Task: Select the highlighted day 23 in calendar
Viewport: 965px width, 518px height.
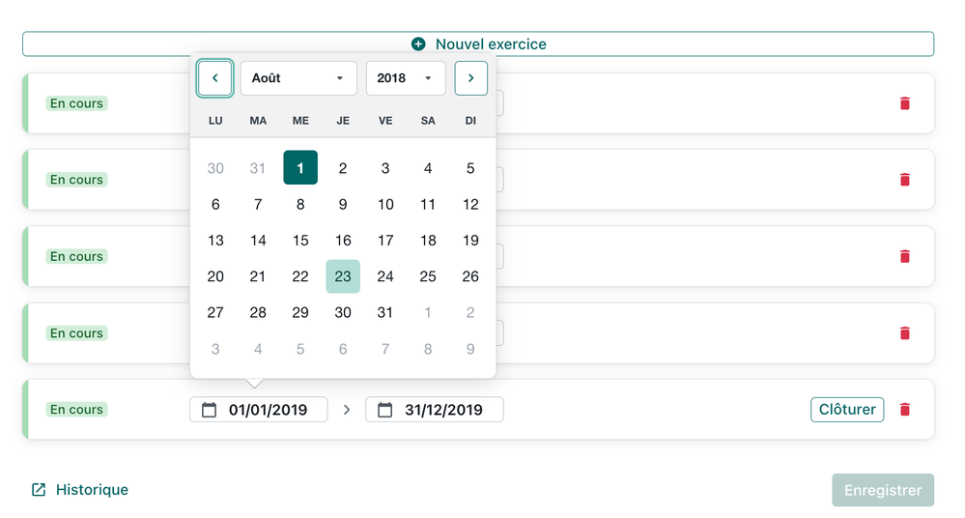Action: (343, 276)
